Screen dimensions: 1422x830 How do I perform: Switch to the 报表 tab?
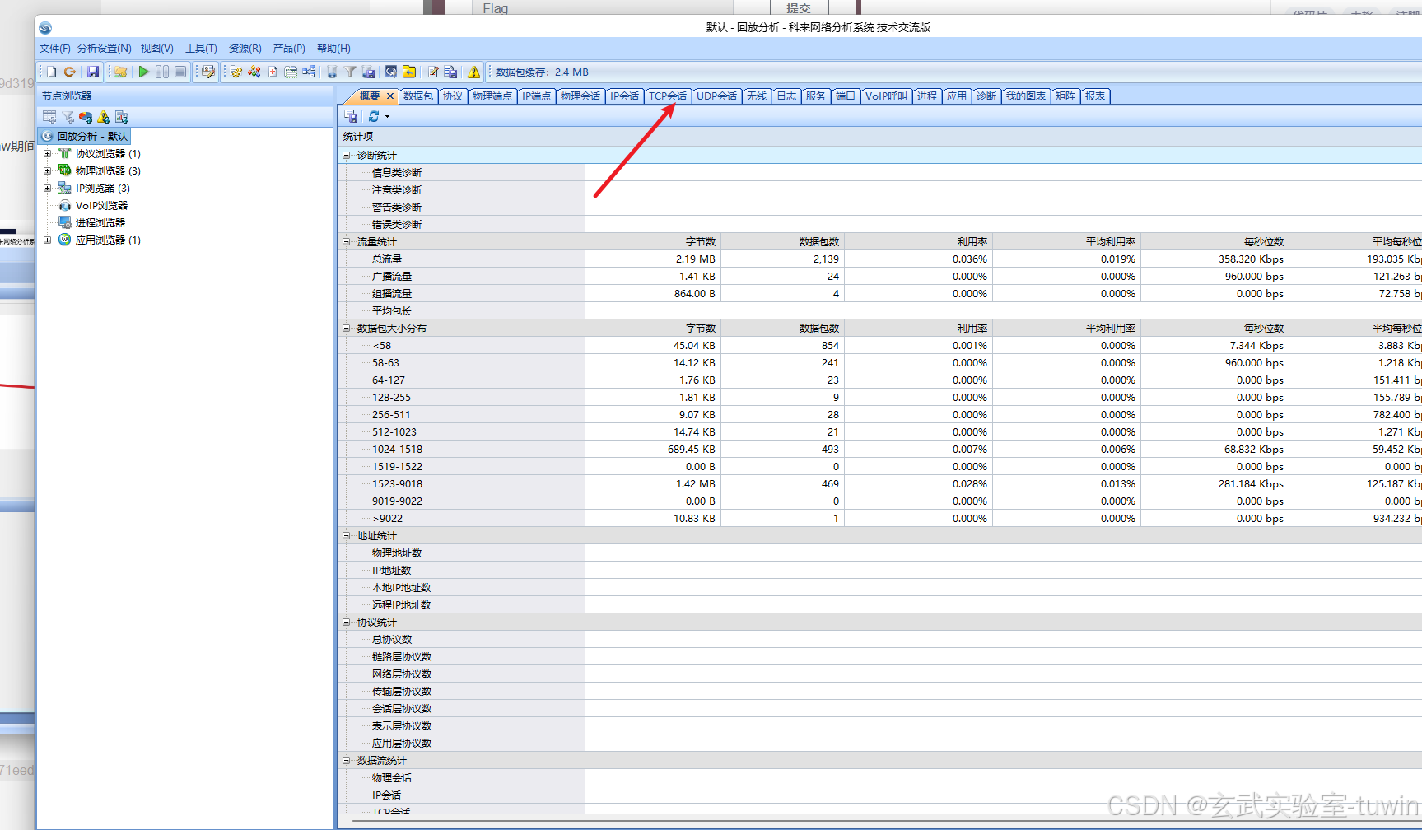tap(1095, 96)
